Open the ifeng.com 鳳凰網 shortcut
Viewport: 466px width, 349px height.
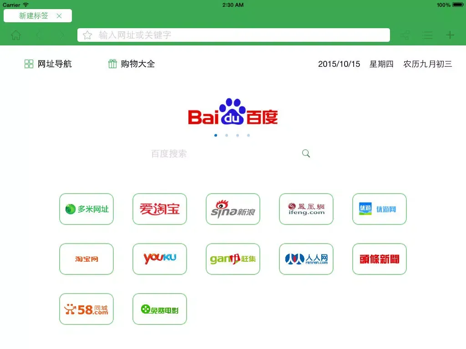click(306, 209)
